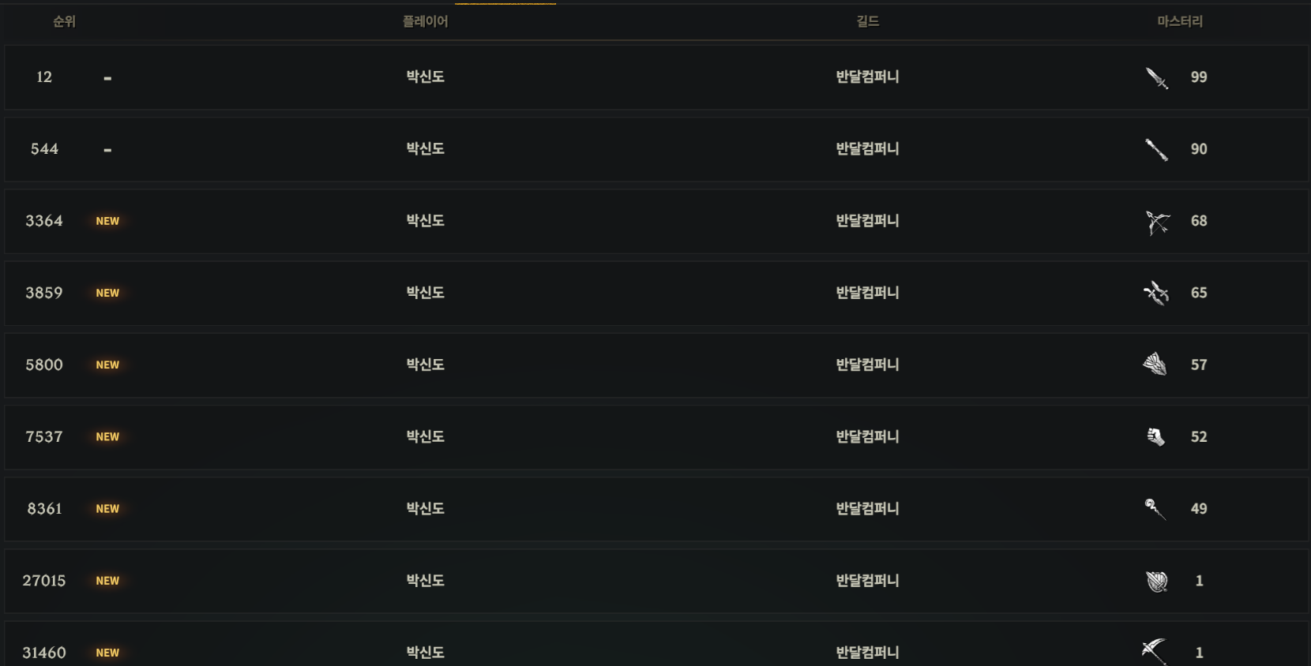Open guild 반달컴퍼니 in the rank 27015 row
This screenshot has height=666, width=1311.
[x=867, y=581]
